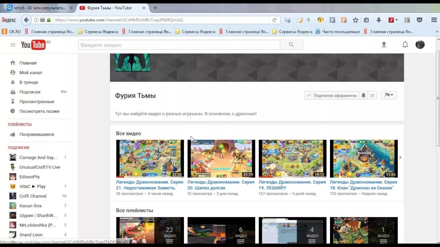
Task: Open the playlist thumbnail with 6 videos
Action: 221,230
